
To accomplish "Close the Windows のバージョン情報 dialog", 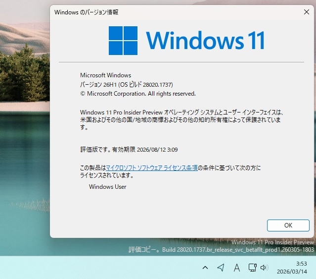I will point(306,12).
